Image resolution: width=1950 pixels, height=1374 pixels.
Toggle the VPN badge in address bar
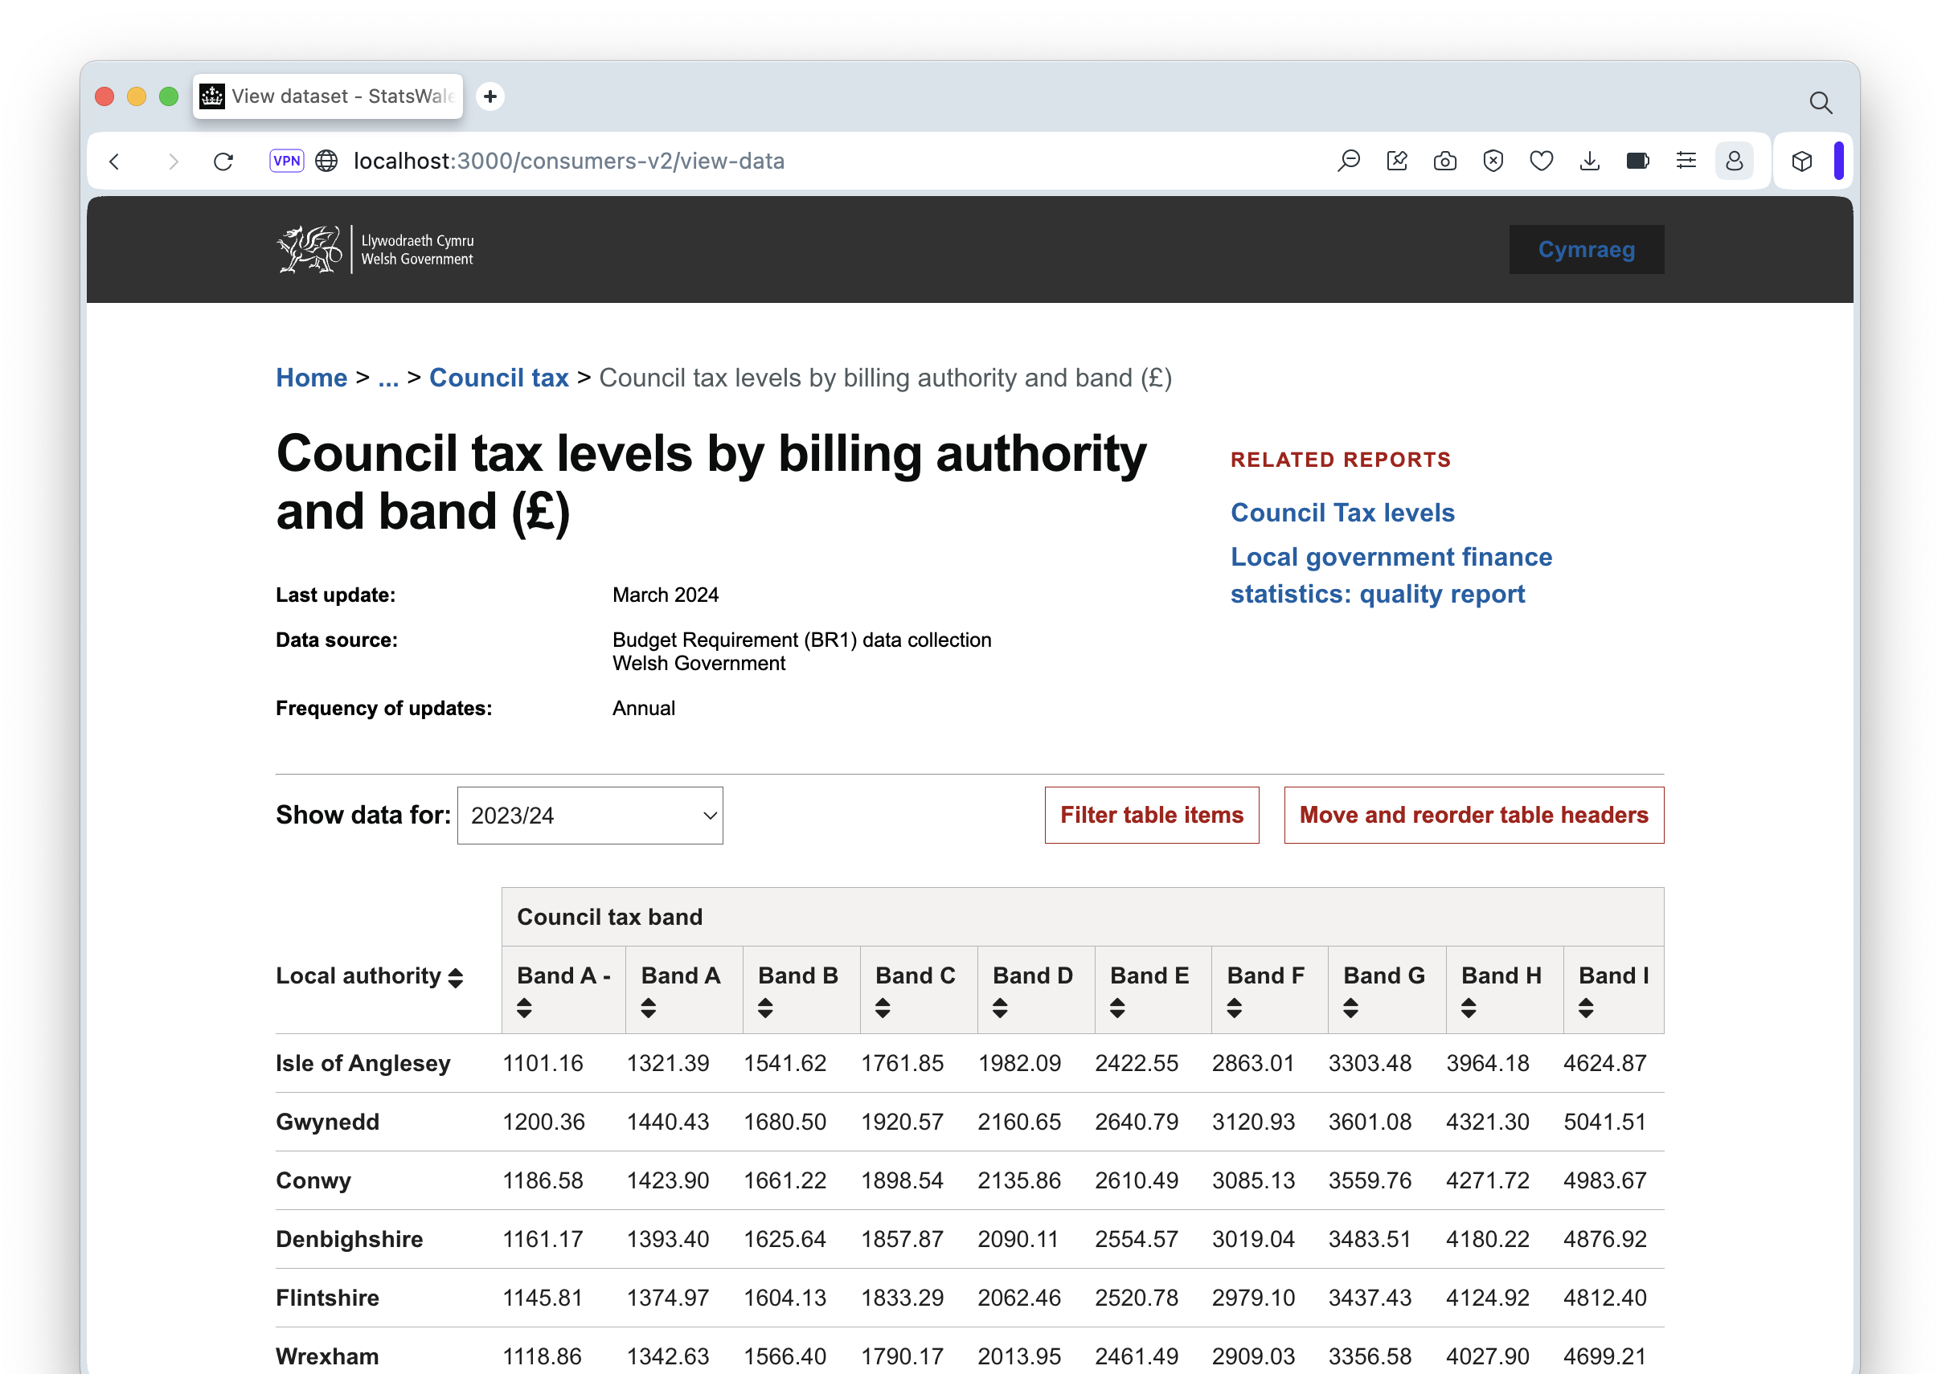point(286,161)
